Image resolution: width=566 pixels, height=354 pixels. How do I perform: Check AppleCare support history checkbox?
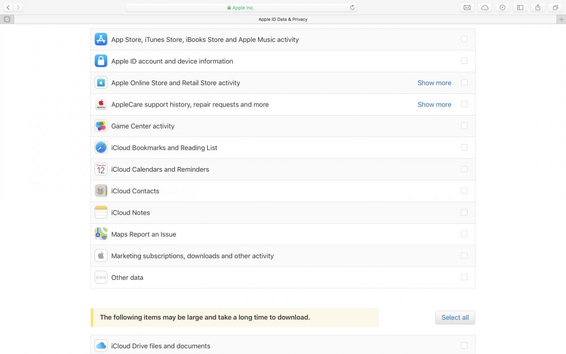[x=464, y=104]
